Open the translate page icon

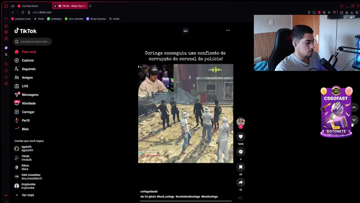pyautogui.click(x=324, y=12)
